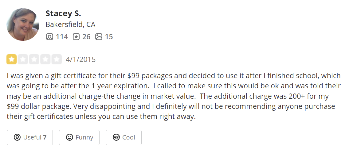Click the 114 friends number
345x149 pixels.
62,37
